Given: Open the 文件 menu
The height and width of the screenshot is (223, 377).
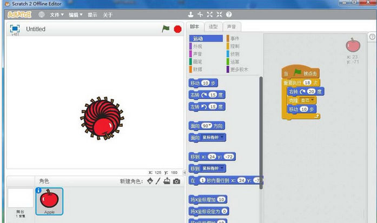Looking at the screenshot, I should tap(57, 15).
